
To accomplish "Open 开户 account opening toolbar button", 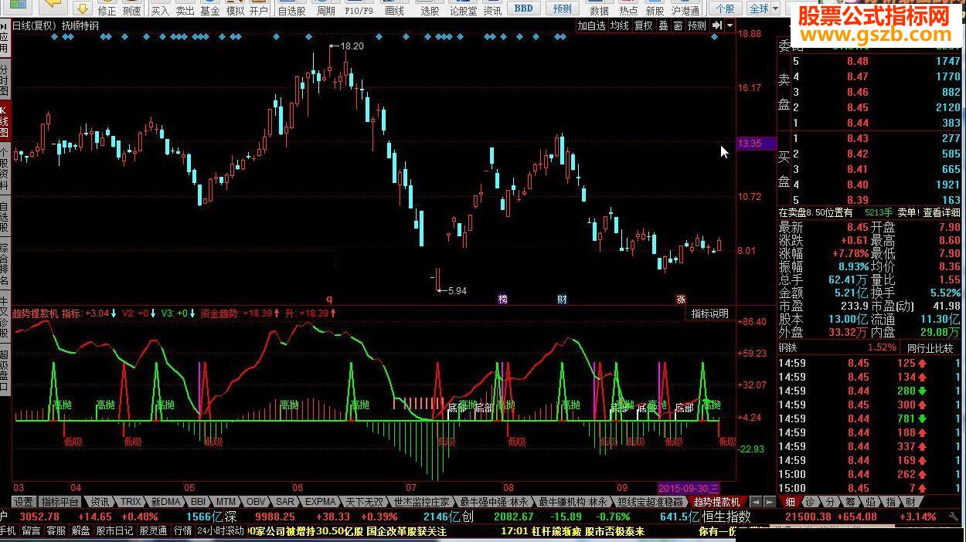I will (259, 11).
